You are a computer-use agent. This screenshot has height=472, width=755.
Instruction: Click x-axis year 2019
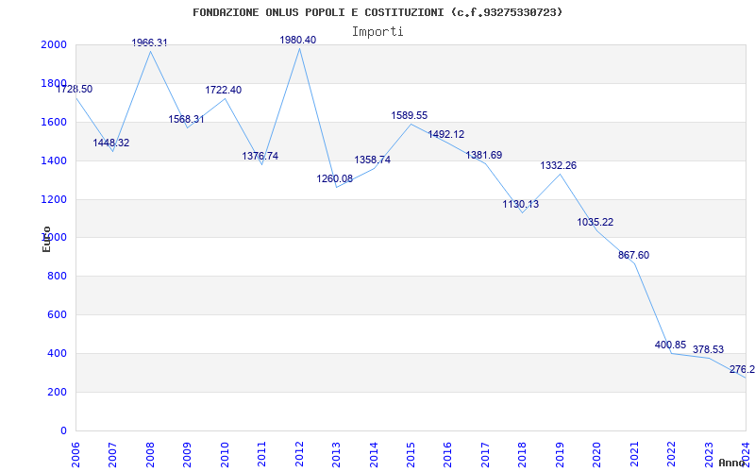click(560, 455)
